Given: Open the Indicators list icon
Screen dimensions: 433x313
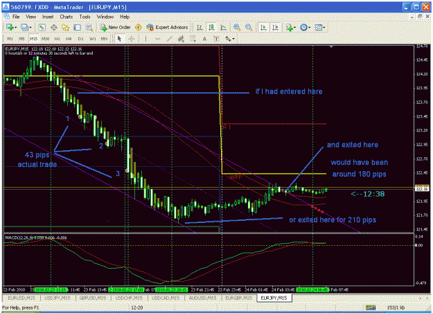Looking at the screenshot, I should (290, 27).
